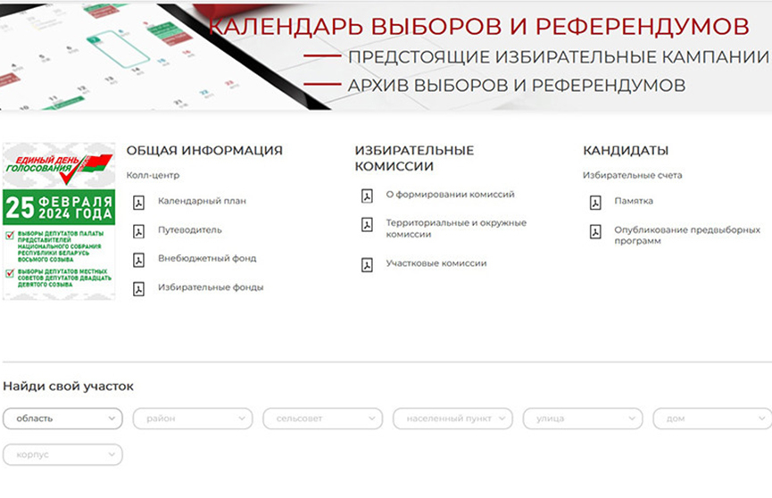Image resolution: width=772 pixels, height=498 pixels.
Task: Click PDF icon beside Памятка
Action: coord(595,203)
